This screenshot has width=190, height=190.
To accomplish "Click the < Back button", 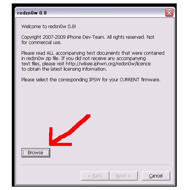I will tap(95, 176).
